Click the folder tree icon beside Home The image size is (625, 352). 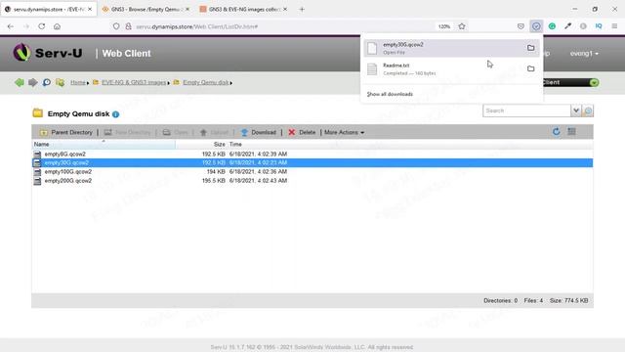pyautogui.click(x=60, y=82)
